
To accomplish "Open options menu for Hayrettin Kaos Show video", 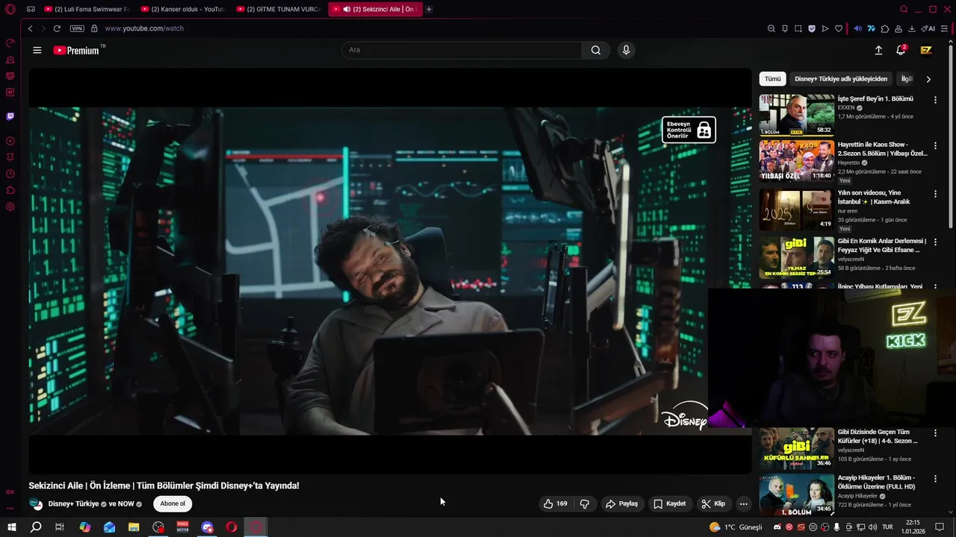I will (x=935, y=145).
